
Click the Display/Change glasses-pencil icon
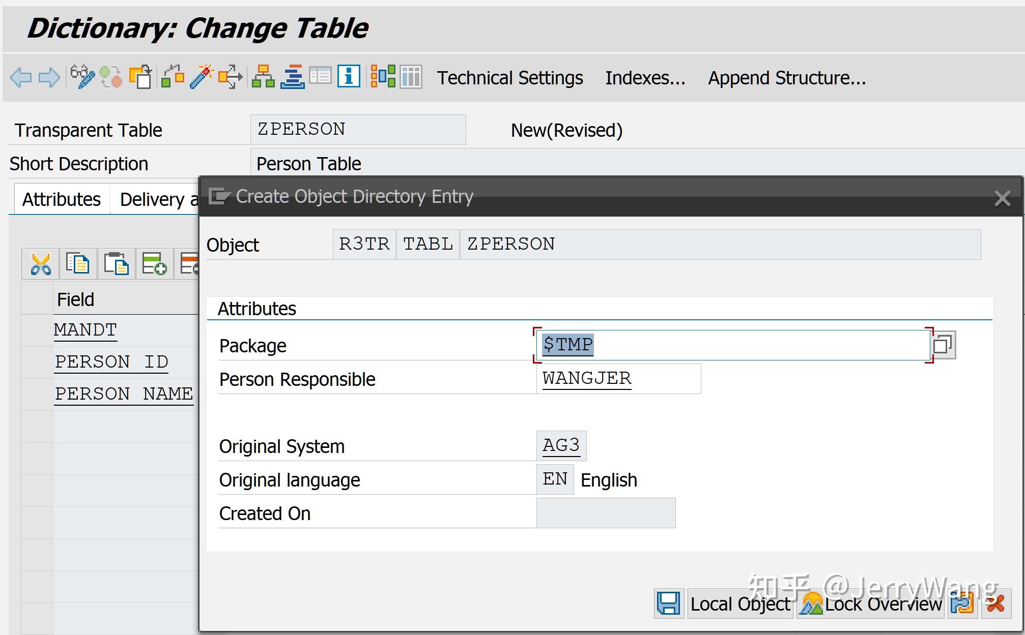82,77
